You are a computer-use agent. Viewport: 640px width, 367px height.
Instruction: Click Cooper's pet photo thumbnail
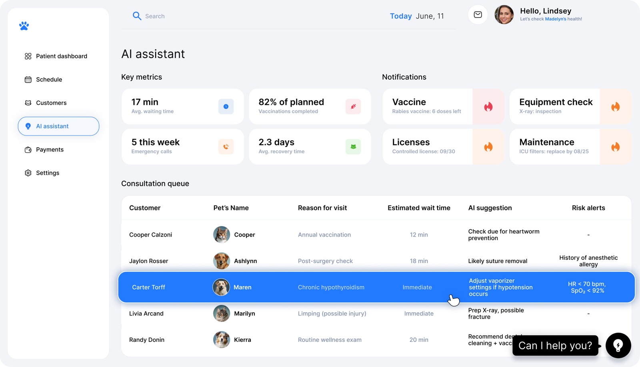(222, 235)
